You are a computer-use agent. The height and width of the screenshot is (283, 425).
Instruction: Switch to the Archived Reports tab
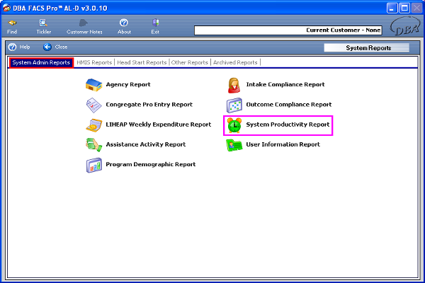coord(237,63)
